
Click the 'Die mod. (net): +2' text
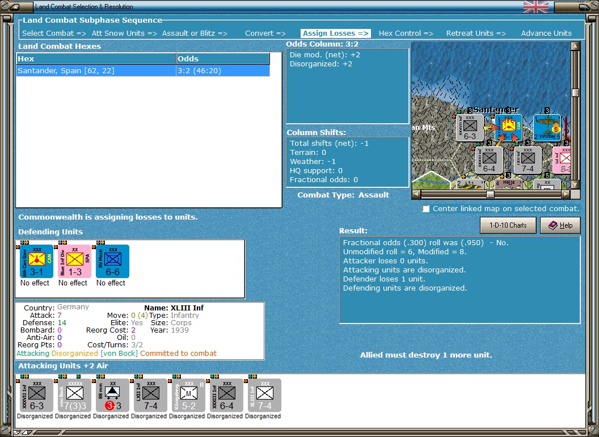pyautogui.click(x=324, y=54)
